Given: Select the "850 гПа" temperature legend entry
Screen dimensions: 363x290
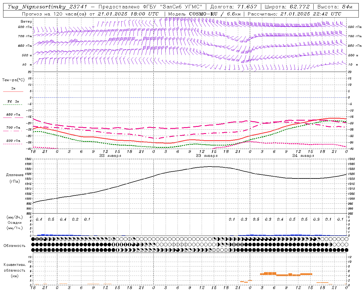Looking at the screenshot, I should coord(13,115).
